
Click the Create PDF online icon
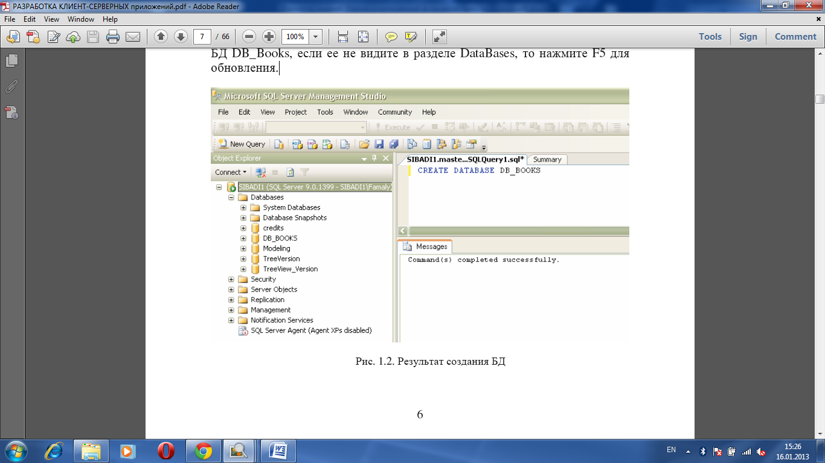click(x=33, y=37)
